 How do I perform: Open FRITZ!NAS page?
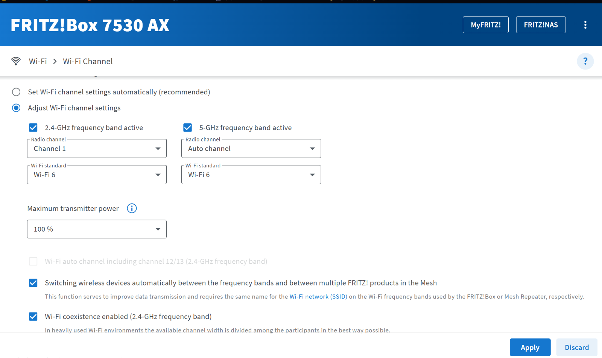coord(541,25)
